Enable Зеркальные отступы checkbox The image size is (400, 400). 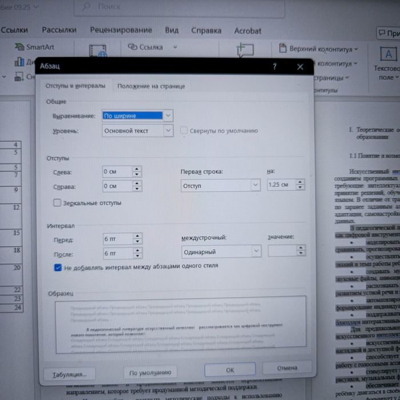point(57,203)
